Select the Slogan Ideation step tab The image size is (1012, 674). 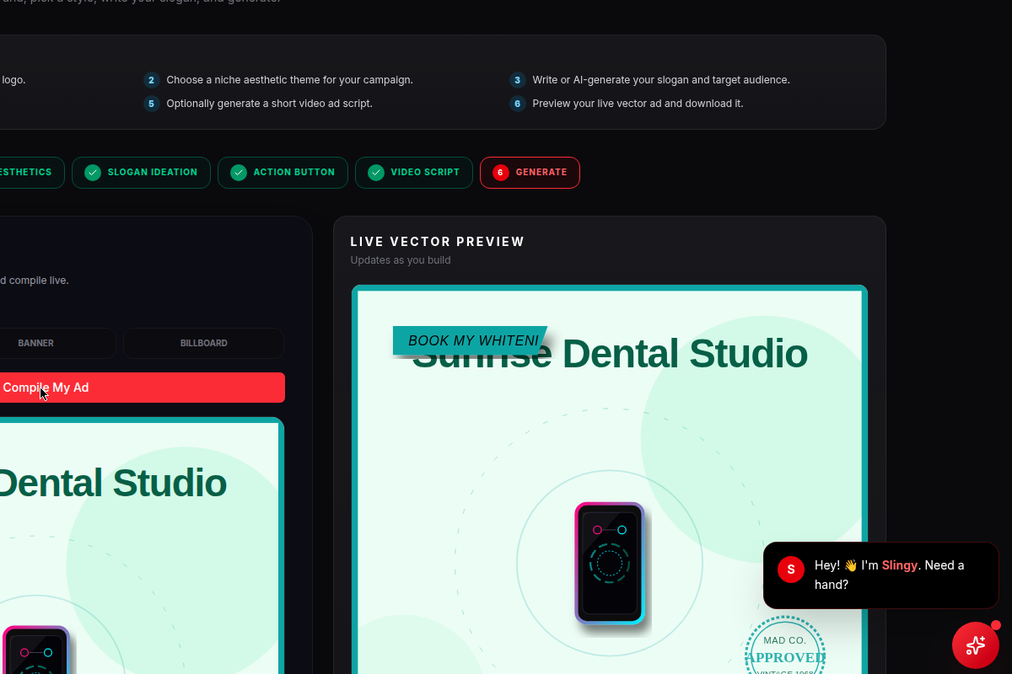click(141, 173)
